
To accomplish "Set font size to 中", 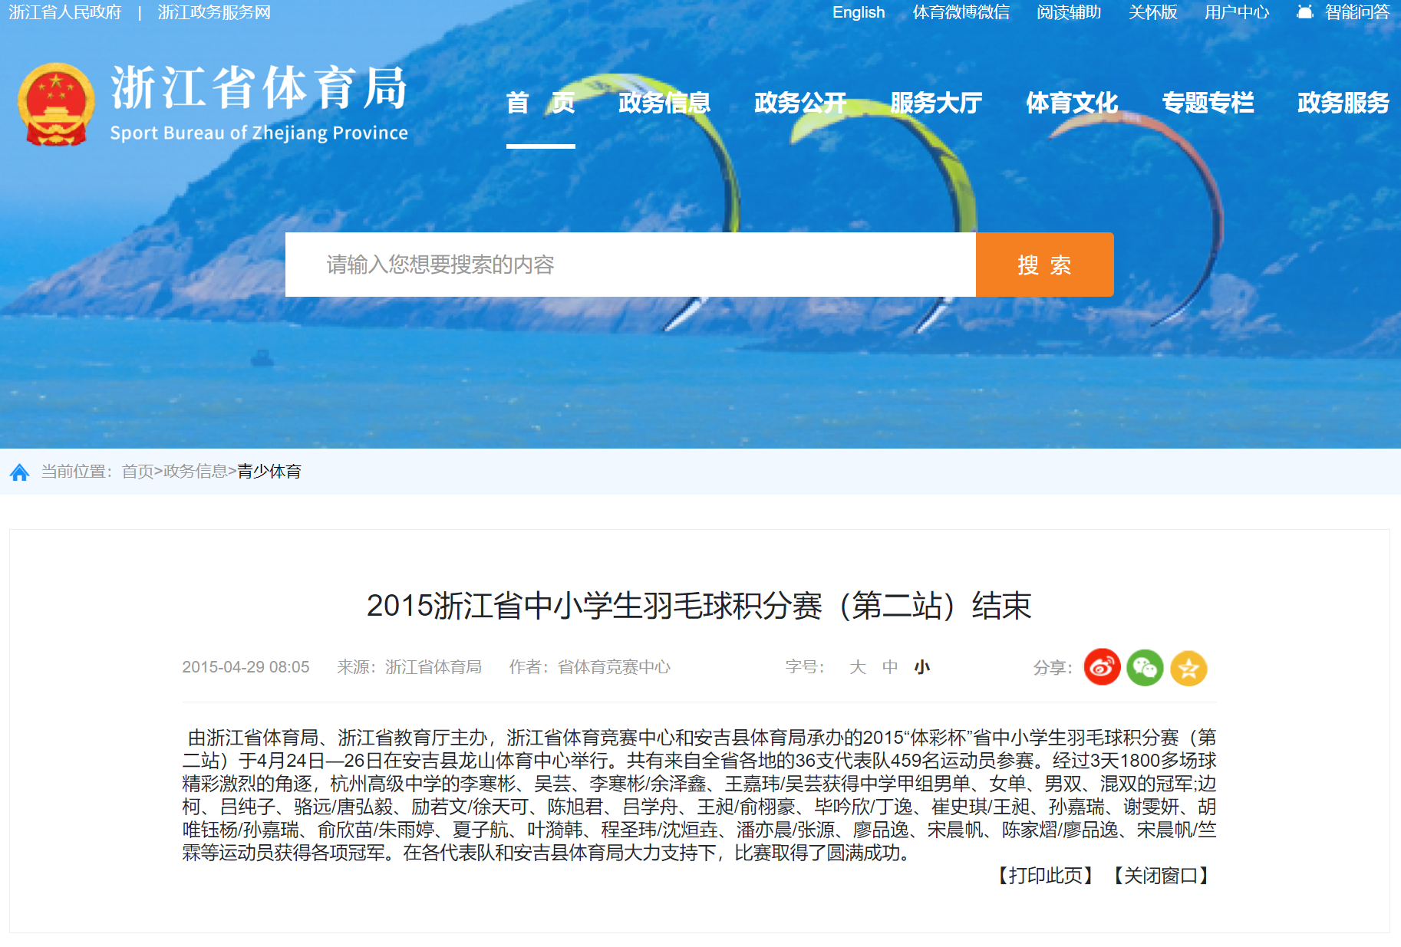I will [889, 667].
